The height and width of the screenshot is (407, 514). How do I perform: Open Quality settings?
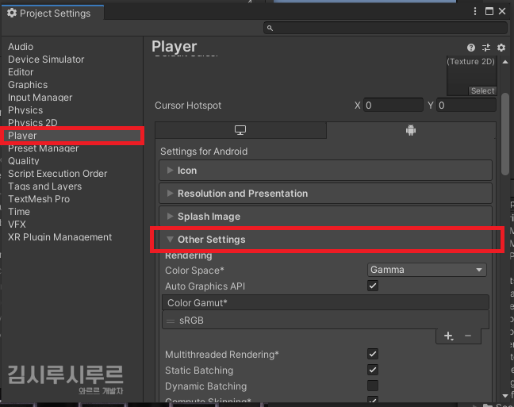(24, 161)
